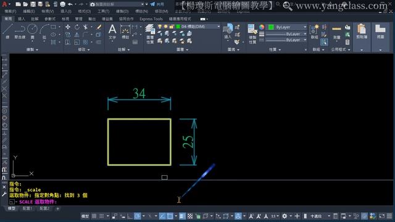Select the Hatch draw tool
The image size is (395, 222).
point(54,42)
